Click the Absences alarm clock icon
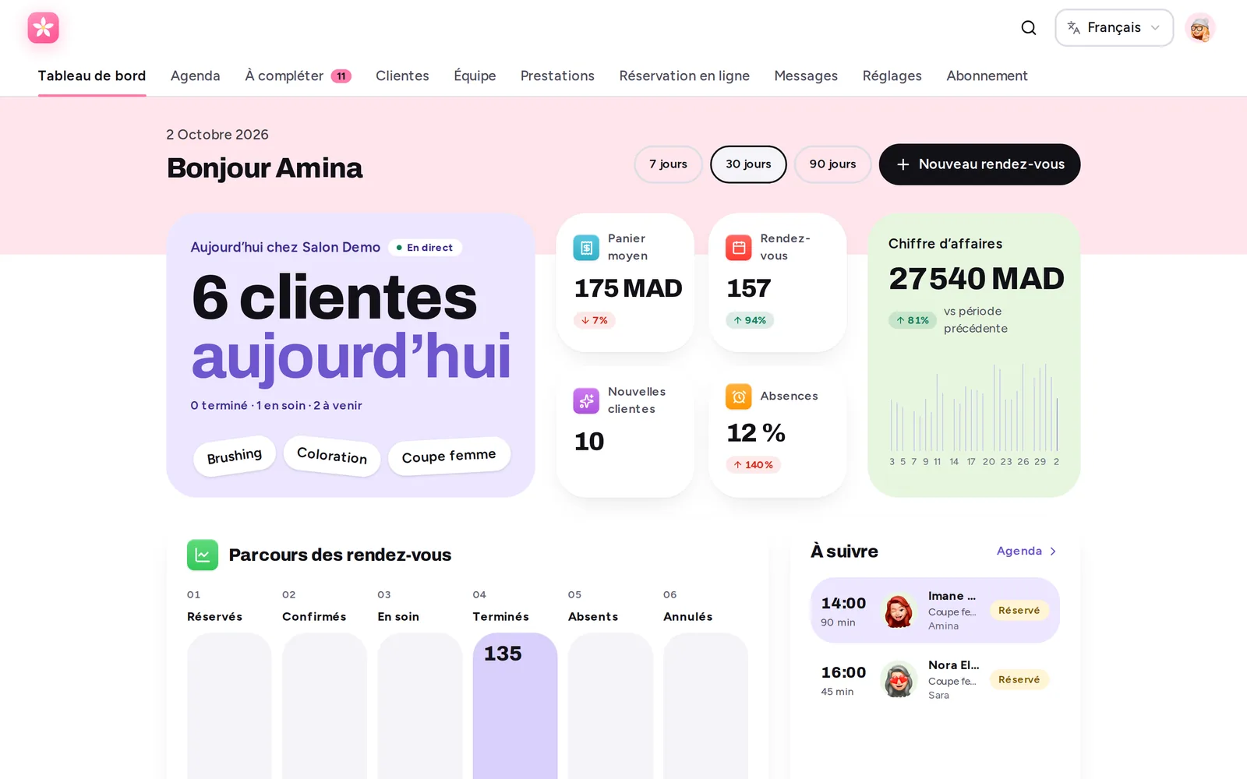1247x779 pixels. 739,397
